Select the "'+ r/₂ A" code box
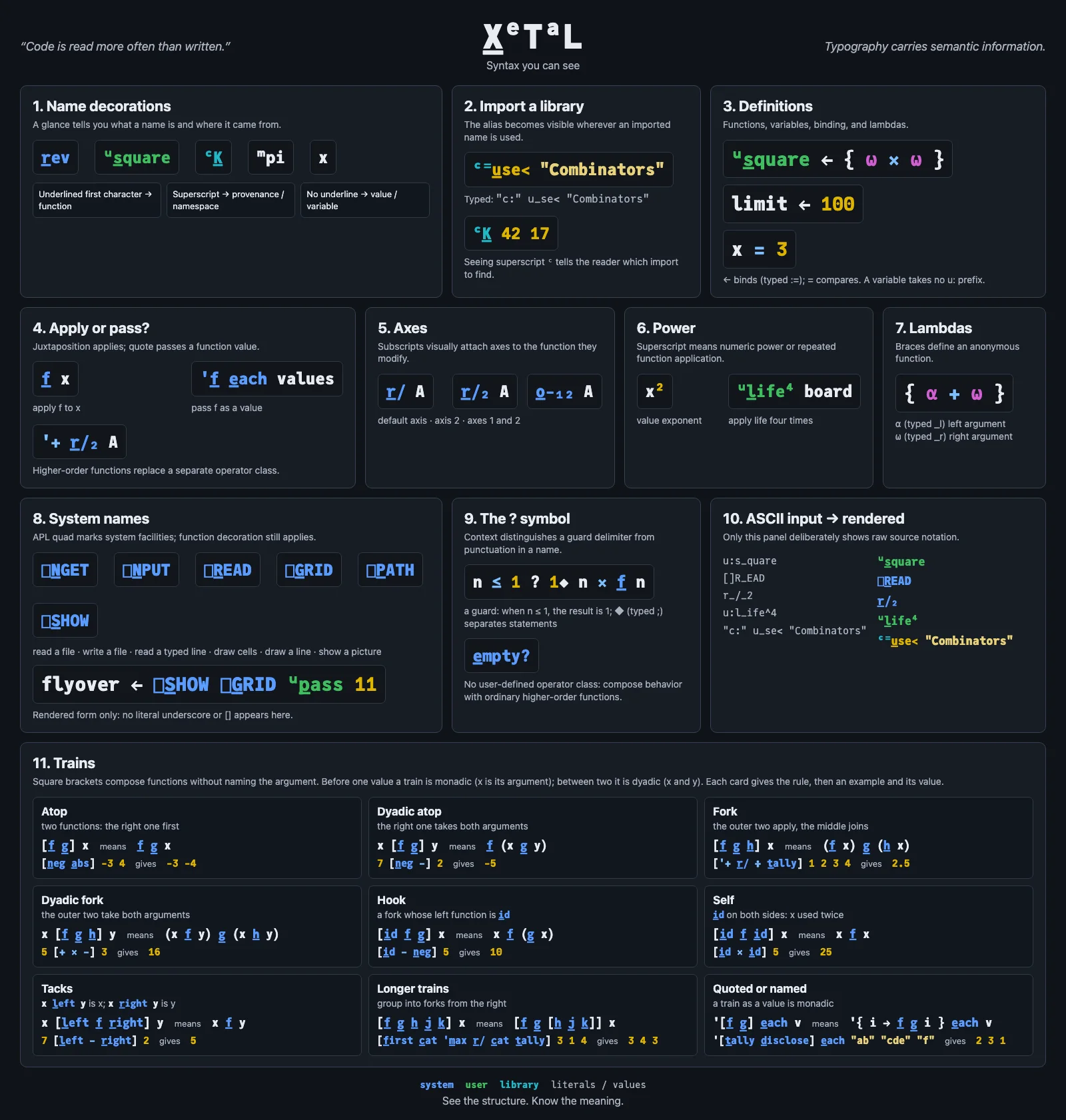Screen dimensions: 1066x1120 point(79,442)
